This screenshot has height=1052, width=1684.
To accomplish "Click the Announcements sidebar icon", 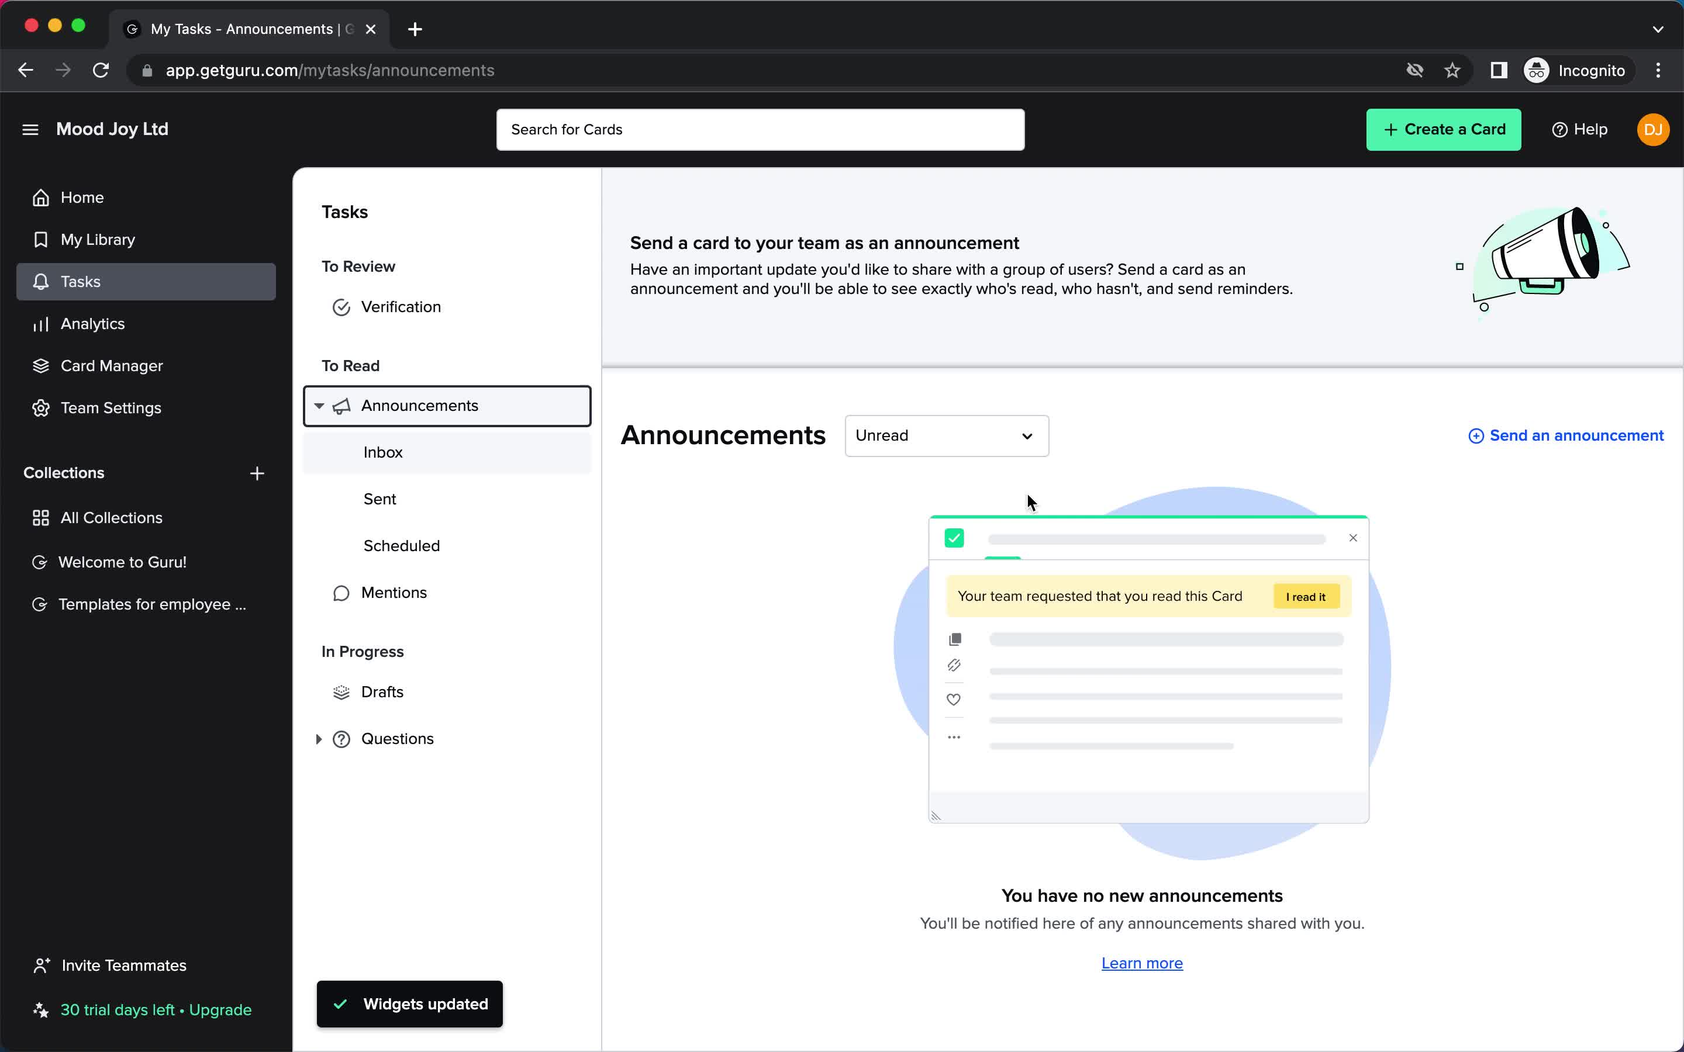I will (x=340, y=405).
